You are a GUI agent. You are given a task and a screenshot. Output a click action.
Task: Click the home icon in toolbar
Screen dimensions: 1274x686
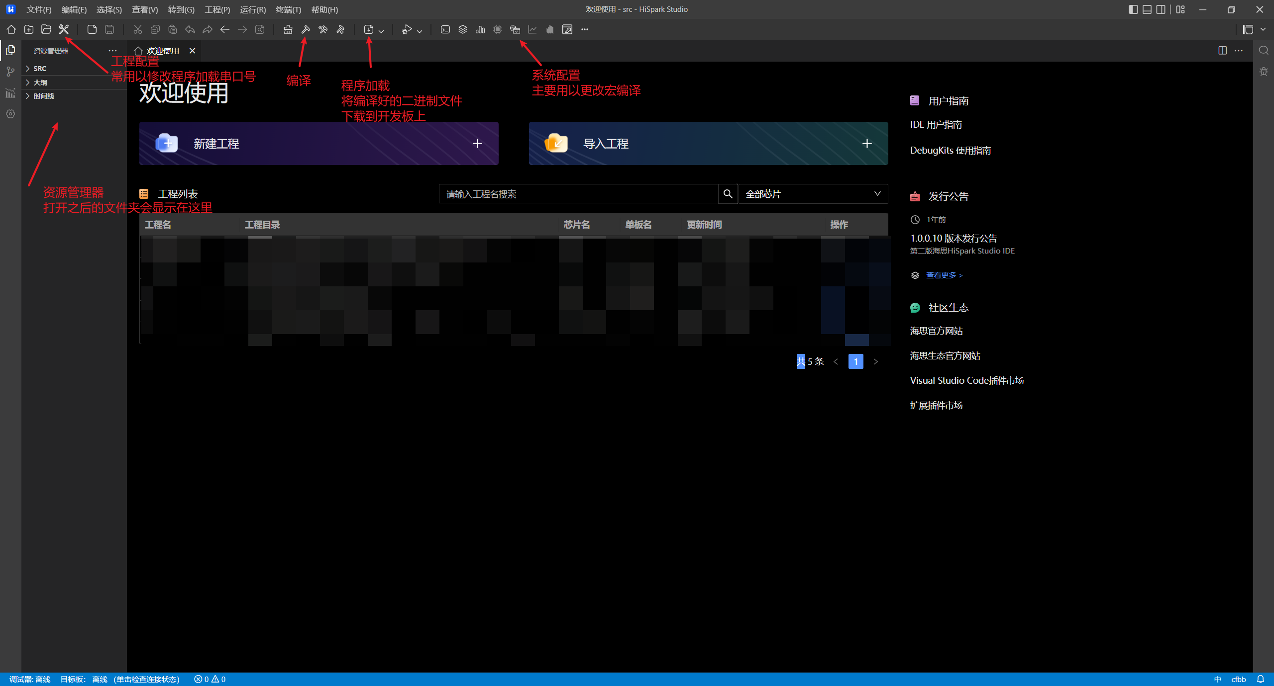tap(11, 29)
